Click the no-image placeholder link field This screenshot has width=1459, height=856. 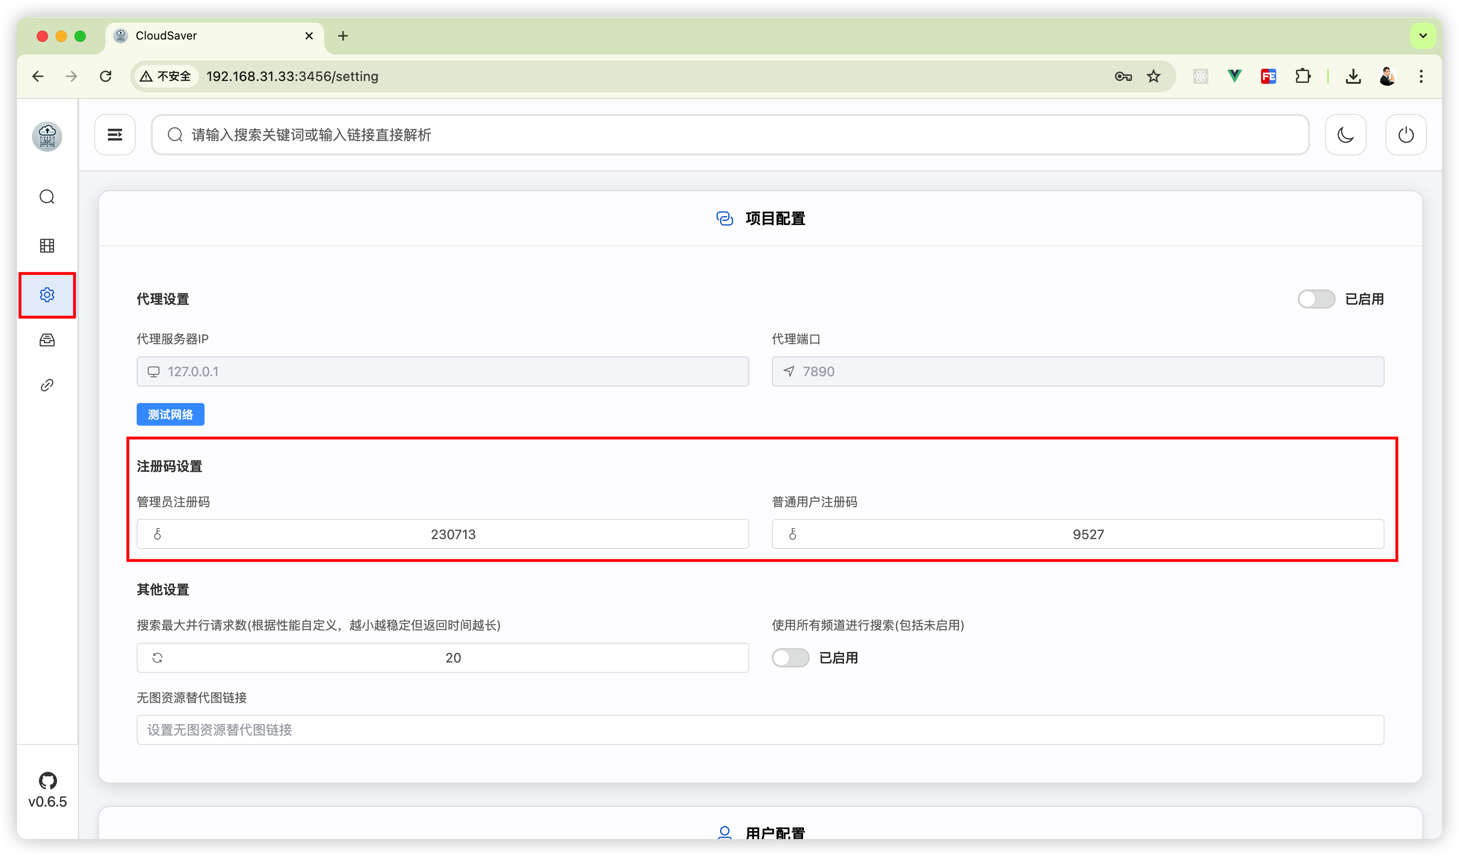pos(760,730)
